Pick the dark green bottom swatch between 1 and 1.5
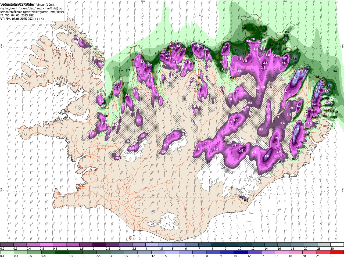This screenshot has height=258, width=344. click(x=62, y=252)
